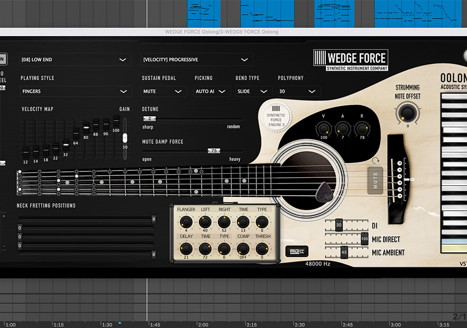This screenshot has width=467, height=328.
Task: Click the Wedge Force company logo
Action: pos(351,60)
